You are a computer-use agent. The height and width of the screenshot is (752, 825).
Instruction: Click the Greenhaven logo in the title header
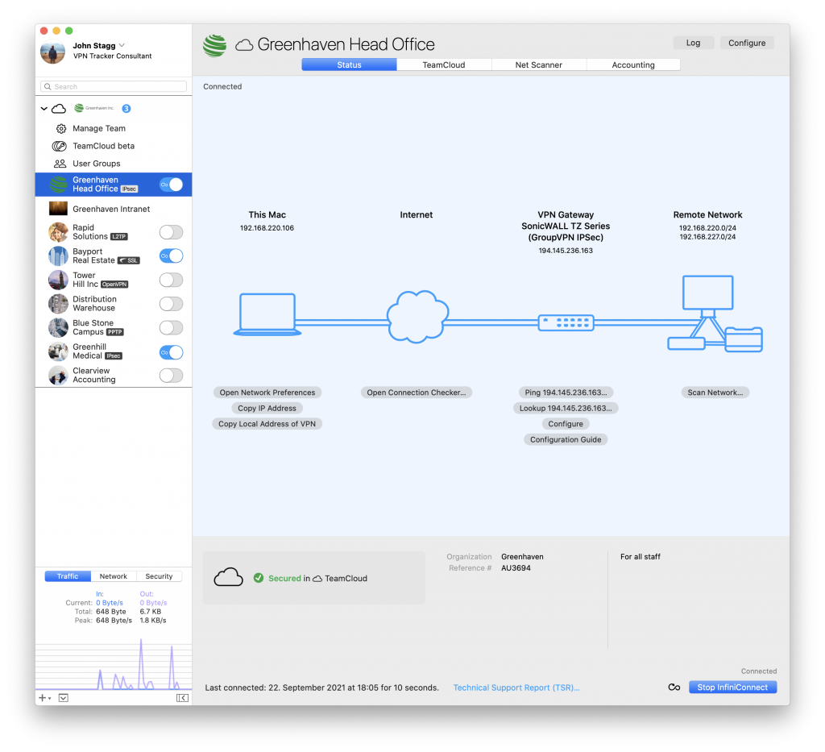pos(214,46)
